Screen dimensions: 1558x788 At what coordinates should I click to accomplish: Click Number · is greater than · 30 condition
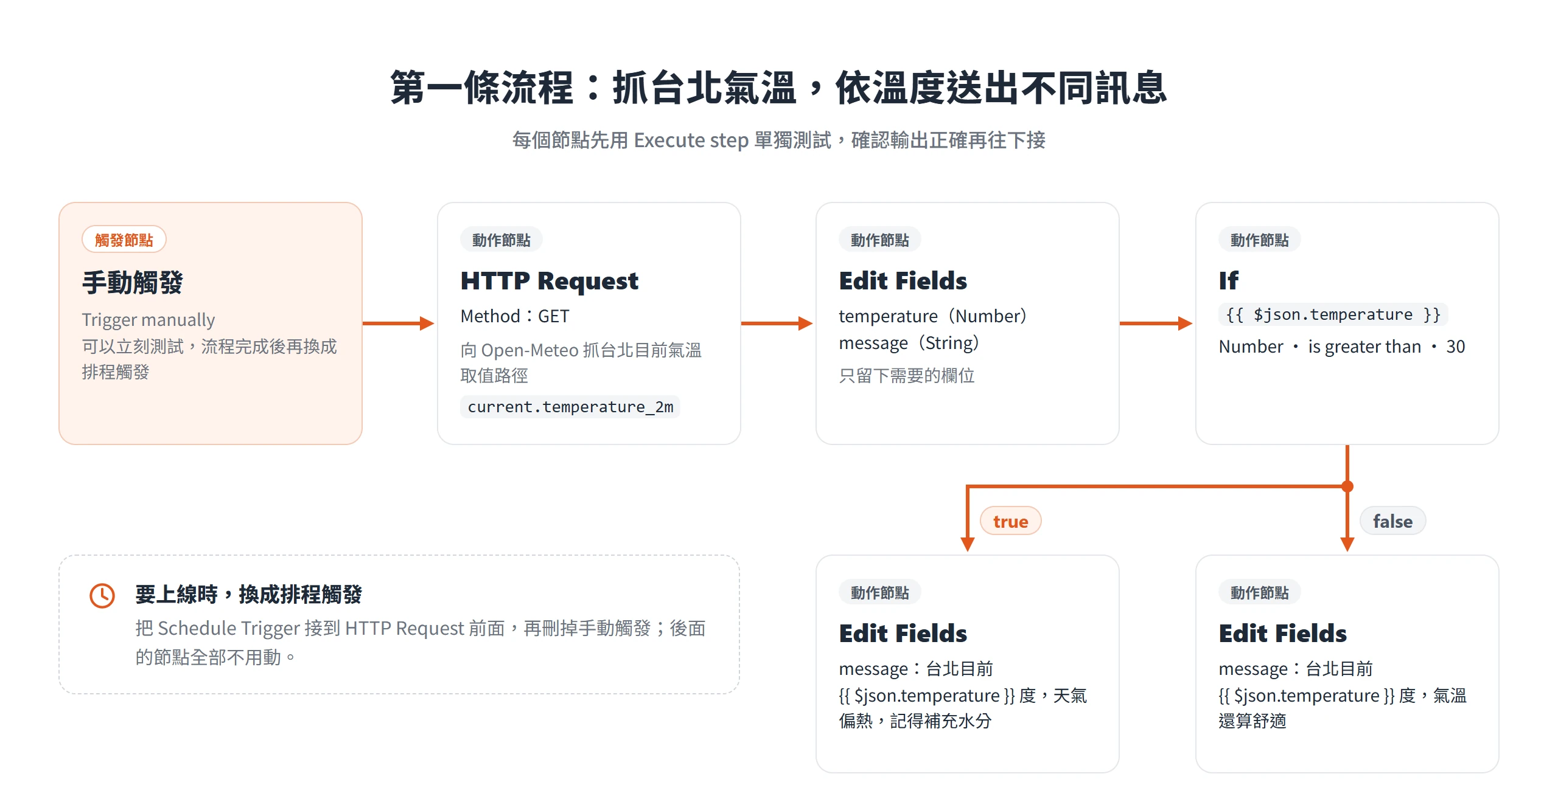click(x=1342, y=347)
